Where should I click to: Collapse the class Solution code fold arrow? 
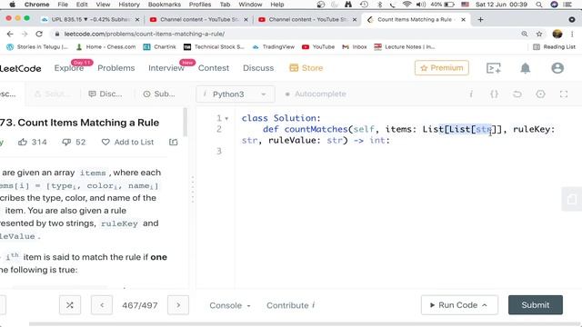(226, 119)
